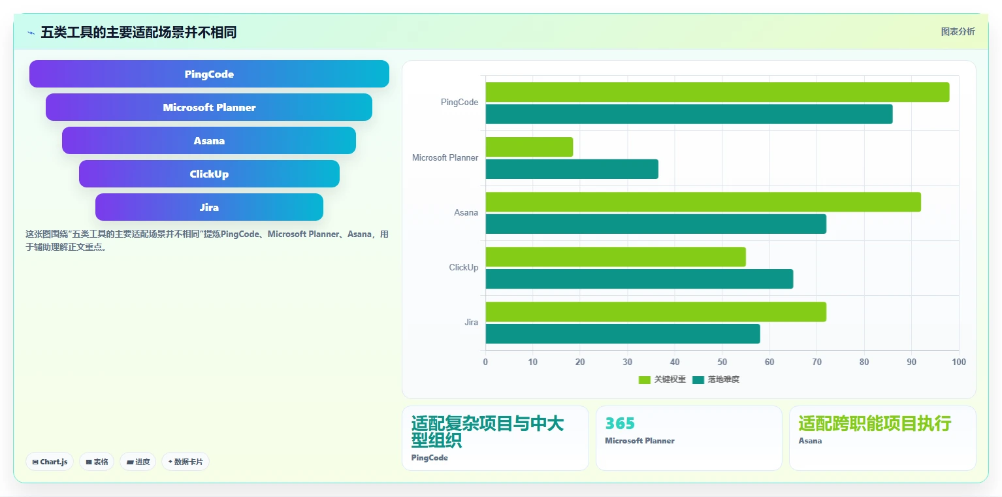Select the Microsoft Planner funnel bar
This screenshot has height=497, width=1002.
209,107
